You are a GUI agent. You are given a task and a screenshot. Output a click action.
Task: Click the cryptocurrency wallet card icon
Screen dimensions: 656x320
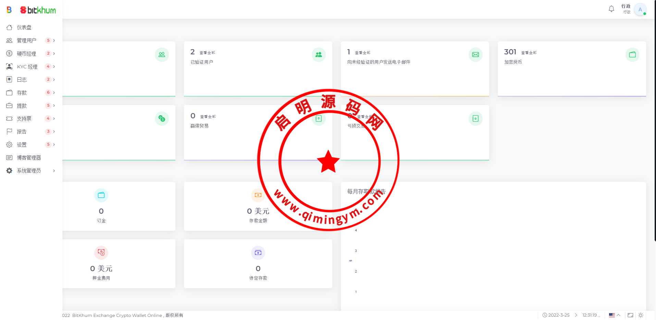tap(632, 55)
